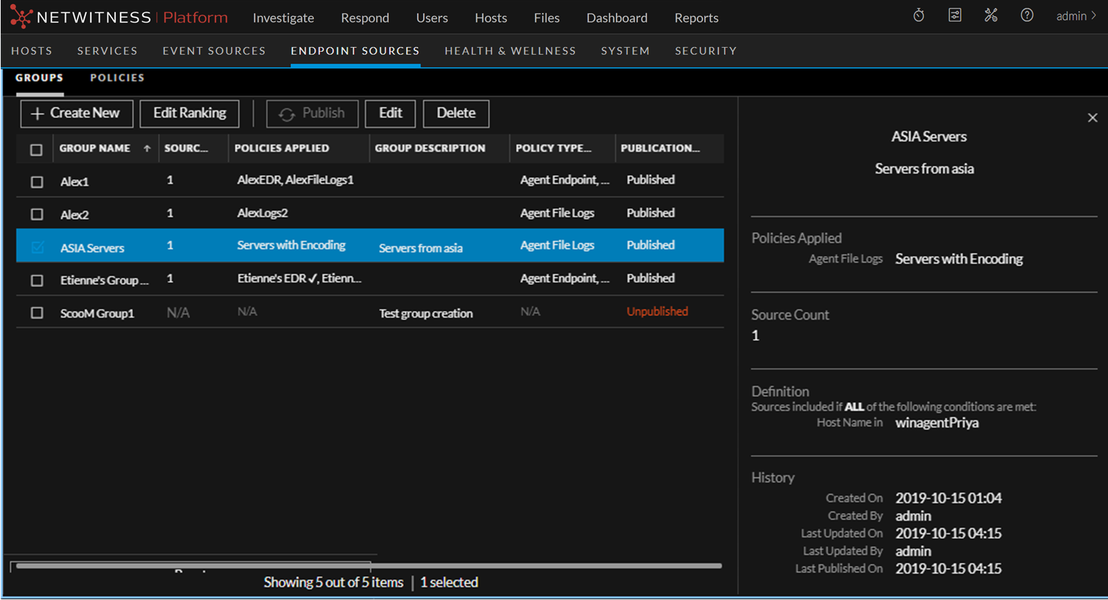Open the help question mark icon
This screenshot has height=600, width=1108.
pyautogui.click(x=1027, y=15)
